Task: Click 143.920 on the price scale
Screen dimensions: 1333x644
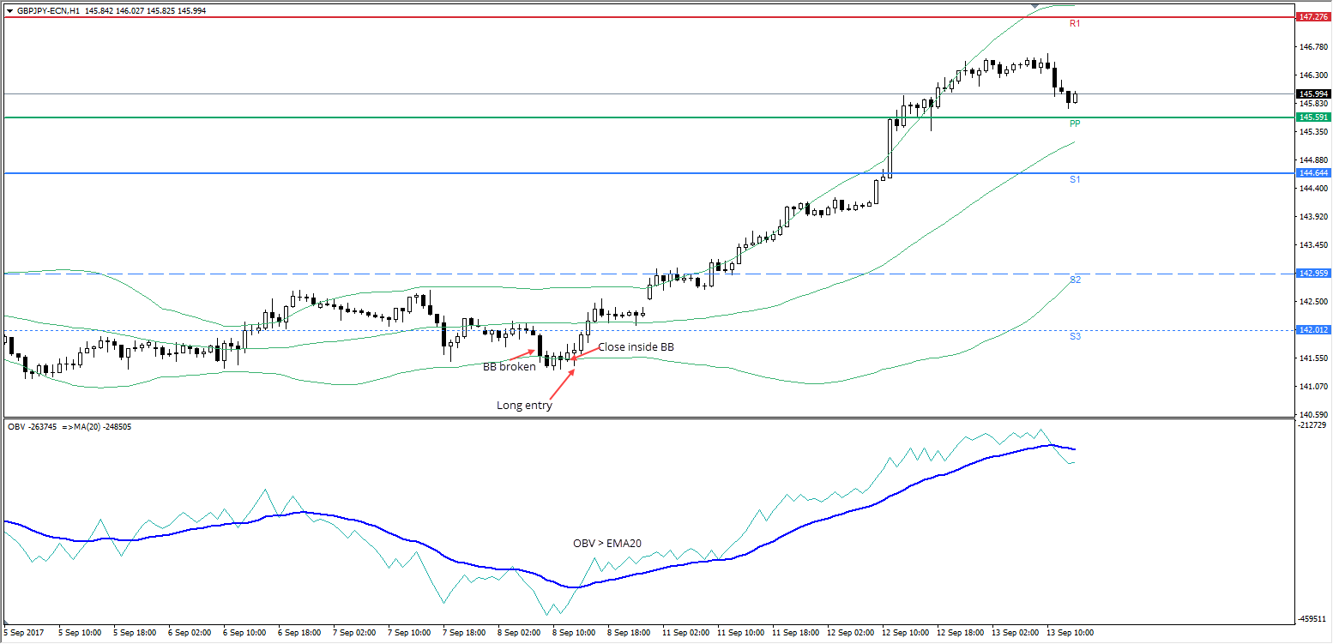Action: click(1313, 217)
